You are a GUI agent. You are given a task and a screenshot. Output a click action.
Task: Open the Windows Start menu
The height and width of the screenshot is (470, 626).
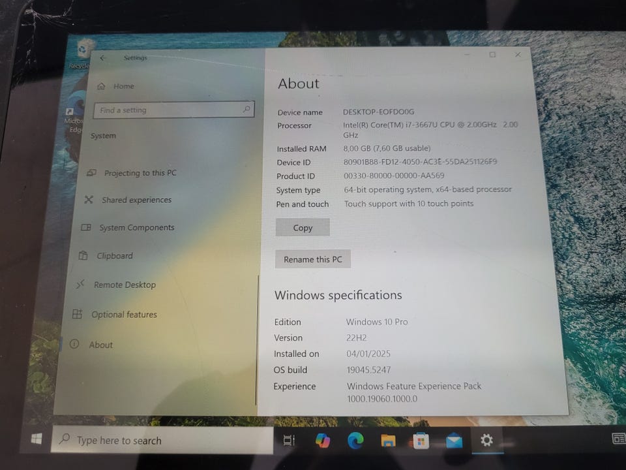(x=37, y=439)
